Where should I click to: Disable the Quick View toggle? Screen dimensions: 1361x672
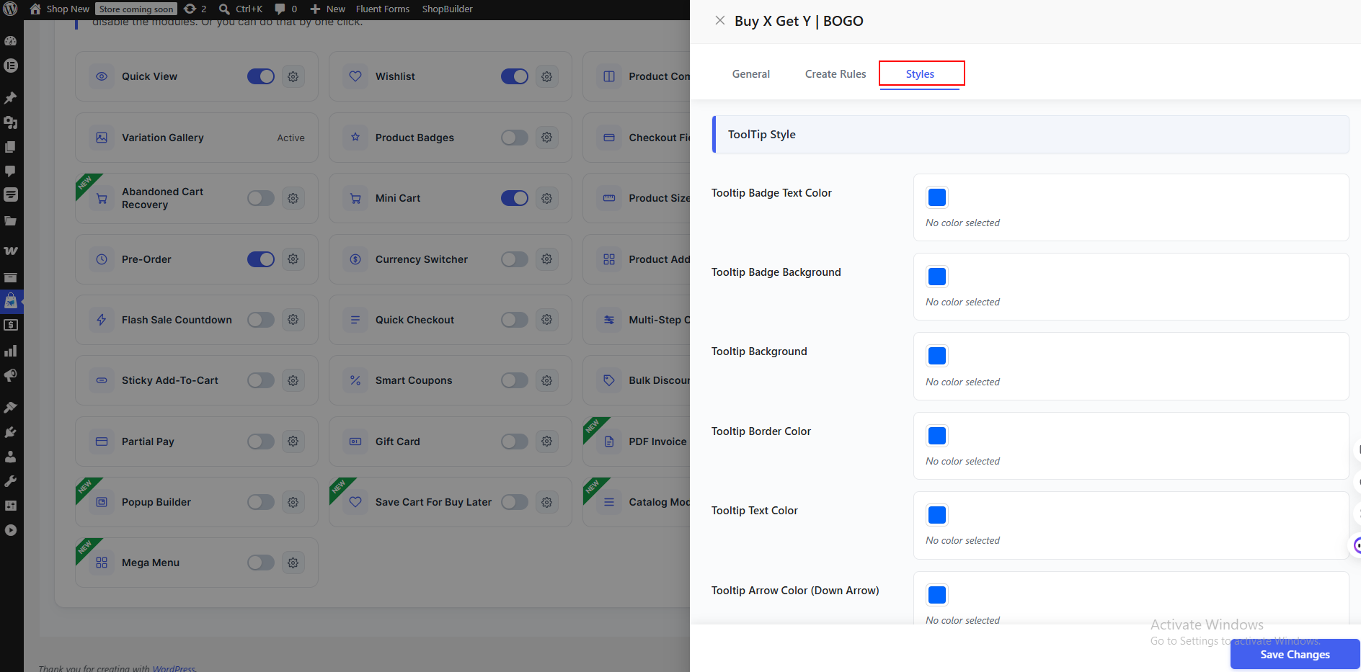coord(261,76)
